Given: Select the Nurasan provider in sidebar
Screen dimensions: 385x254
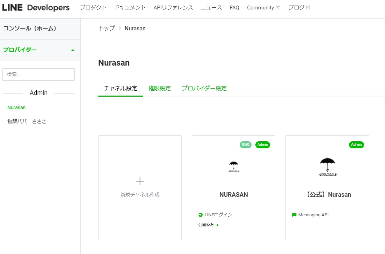Looking at the screenshot, I should (16, 107).
